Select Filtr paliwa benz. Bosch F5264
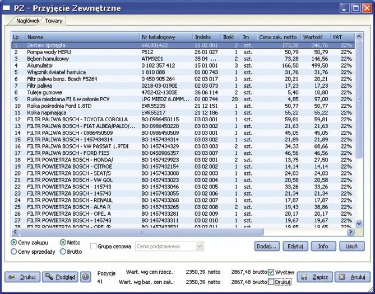This screenshot has width=375, height=294. pos(183,79)
